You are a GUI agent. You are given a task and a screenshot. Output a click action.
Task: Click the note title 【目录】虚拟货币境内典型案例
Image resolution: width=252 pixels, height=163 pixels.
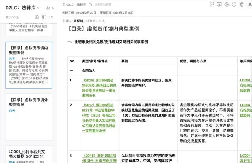pos(103,29)
